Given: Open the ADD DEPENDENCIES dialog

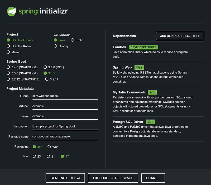Looking at the screenshot, I should pos(180,36).
